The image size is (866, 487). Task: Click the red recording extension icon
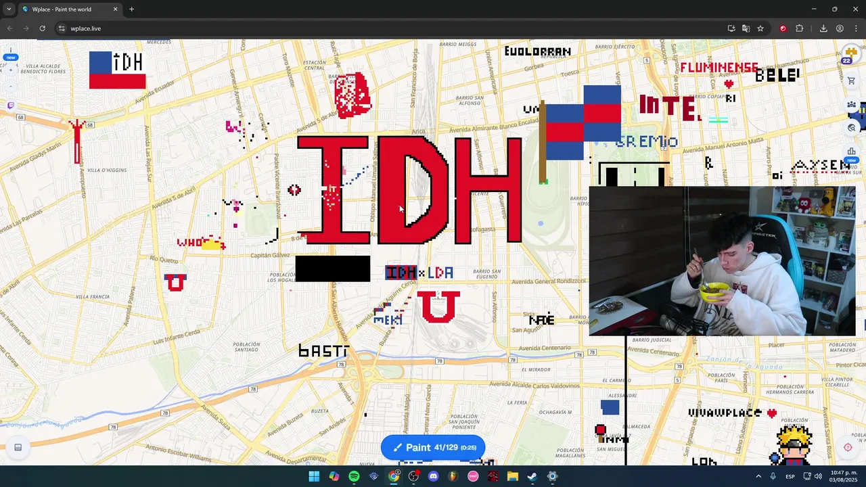[x=783, y=28]
